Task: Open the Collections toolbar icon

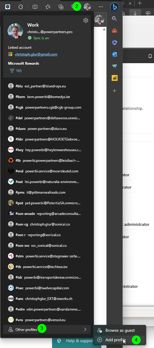Action: coord(61,7)
